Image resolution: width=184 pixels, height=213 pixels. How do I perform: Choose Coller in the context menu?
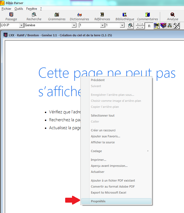click(x=116, y=122)
